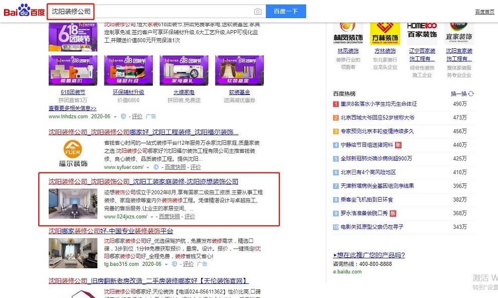Click the 福尔装饰 FUER logo
The height and width of the screenshot is (298, 498).
click(x=73, y=154)
